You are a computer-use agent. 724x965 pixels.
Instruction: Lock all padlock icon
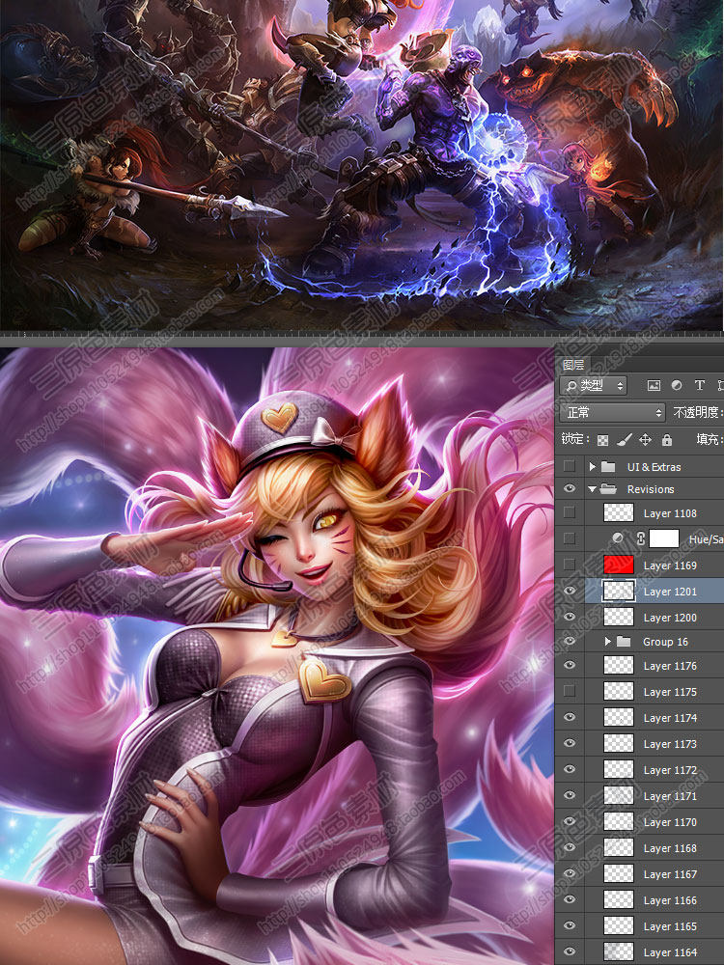click(x=667, y=439)
